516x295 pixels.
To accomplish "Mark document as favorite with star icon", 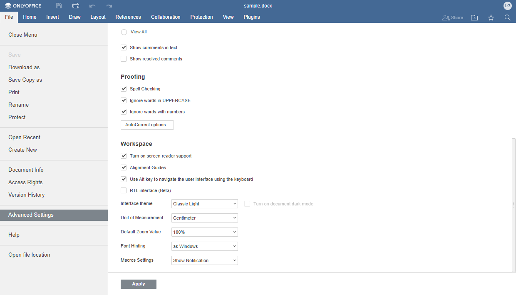I will coord(491,17).
